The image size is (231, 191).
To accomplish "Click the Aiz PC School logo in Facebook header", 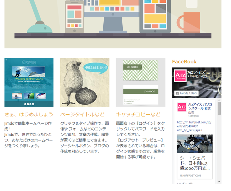I will [180, 76].
